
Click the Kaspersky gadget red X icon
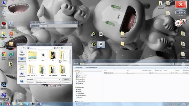[x=181, y=5]
